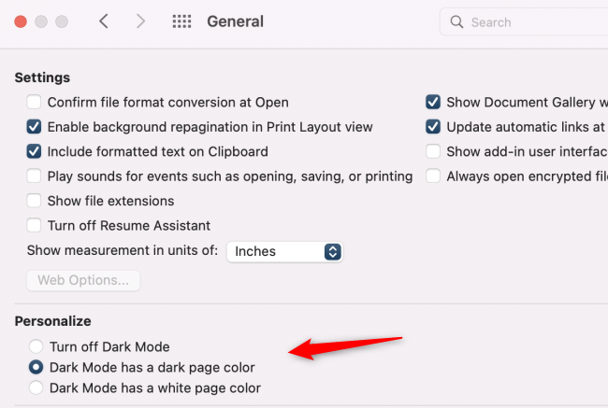Screen dimensions: 608x408
Task: Open the Inches measurement units dropdown
Action: tap(284, 251)
